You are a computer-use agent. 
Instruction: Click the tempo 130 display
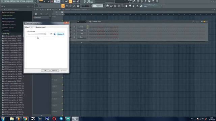point(57,1)
